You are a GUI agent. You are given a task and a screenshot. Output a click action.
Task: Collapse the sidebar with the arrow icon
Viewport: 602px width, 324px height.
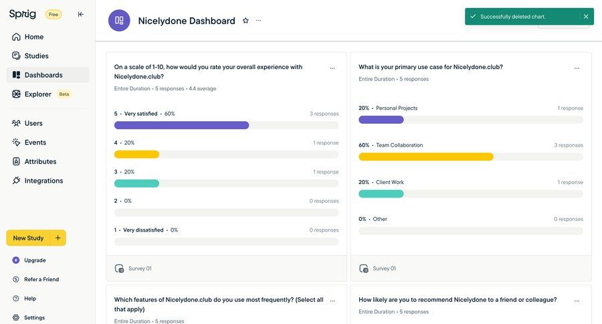click(81, 14)
